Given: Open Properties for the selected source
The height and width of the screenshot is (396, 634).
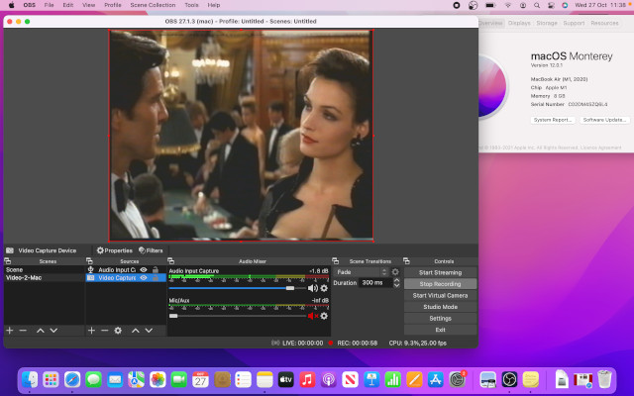Looking at the screenshot, I should click(x=115, y=250).
